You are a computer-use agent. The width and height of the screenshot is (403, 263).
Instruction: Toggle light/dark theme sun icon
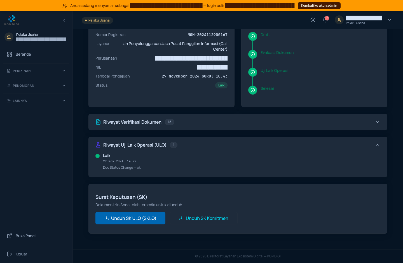(x=313, y=20)
